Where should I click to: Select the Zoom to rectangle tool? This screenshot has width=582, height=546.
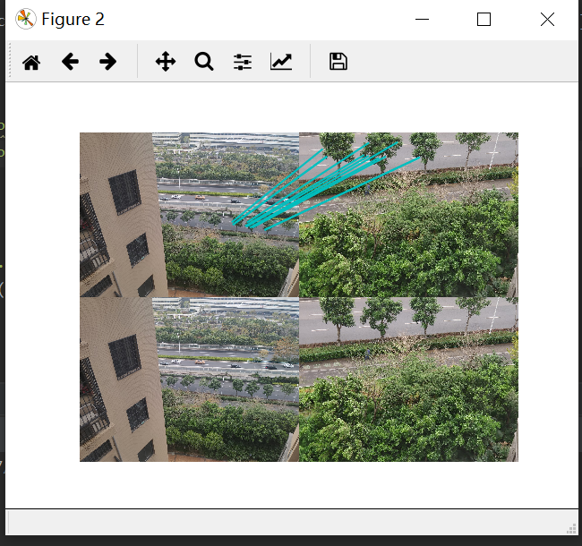[x=204, y=62]
